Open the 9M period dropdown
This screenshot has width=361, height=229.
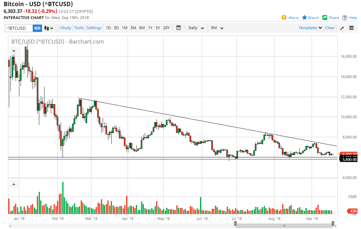point(217,28)
